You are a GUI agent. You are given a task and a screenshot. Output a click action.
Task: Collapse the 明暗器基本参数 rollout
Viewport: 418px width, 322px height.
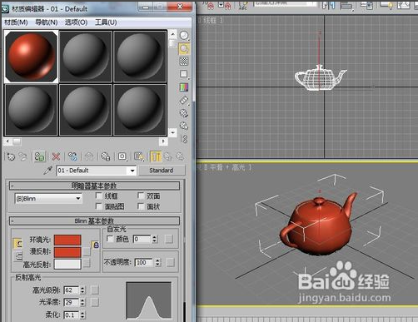point(94,186)
